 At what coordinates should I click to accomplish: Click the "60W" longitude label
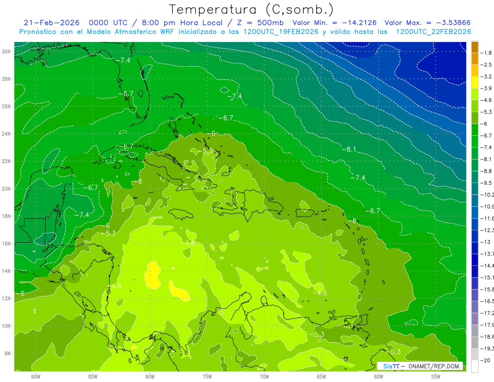click(379, 377)
